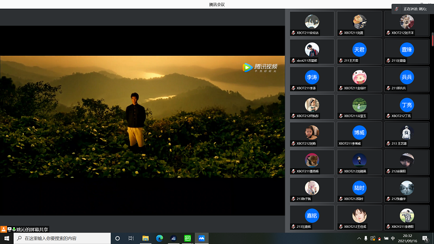Viewport: 434px width, 244px height.
Task: Click muted mic icon beside 213 王艺璐
Action: pos(388,144)
